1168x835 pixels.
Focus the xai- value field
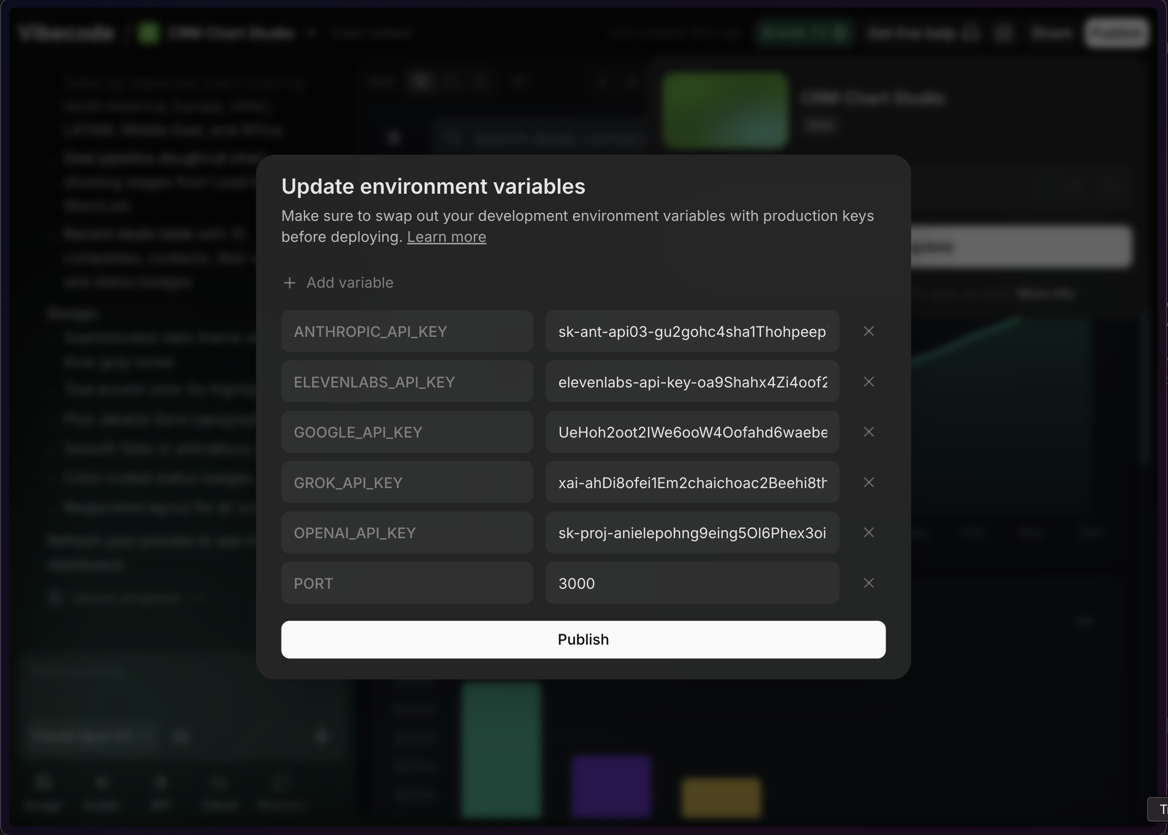tap(691, 483)
